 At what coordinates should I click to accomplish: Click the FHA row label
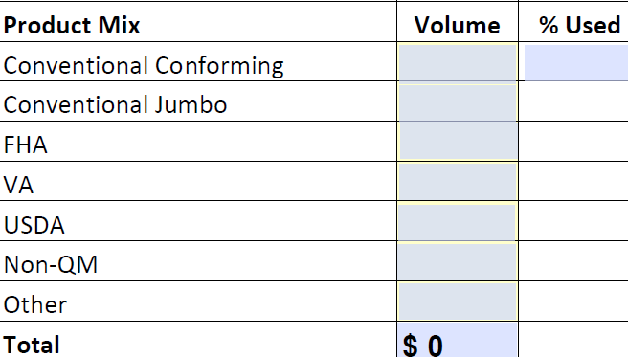click(x=25, y=145)
